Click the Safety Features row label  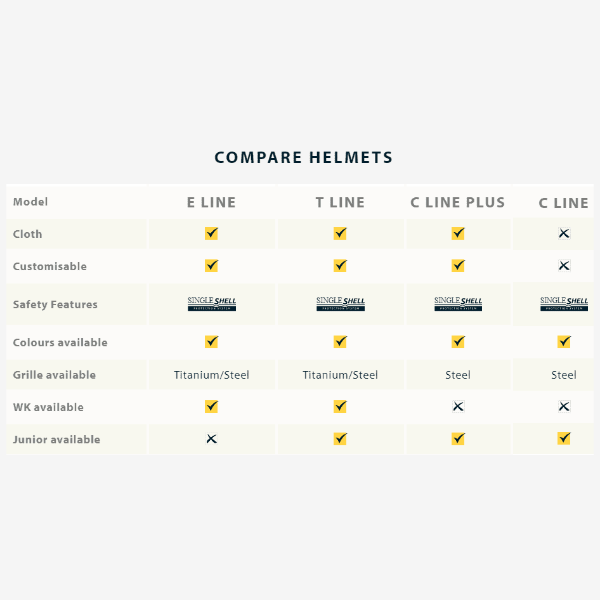[55, 304]
